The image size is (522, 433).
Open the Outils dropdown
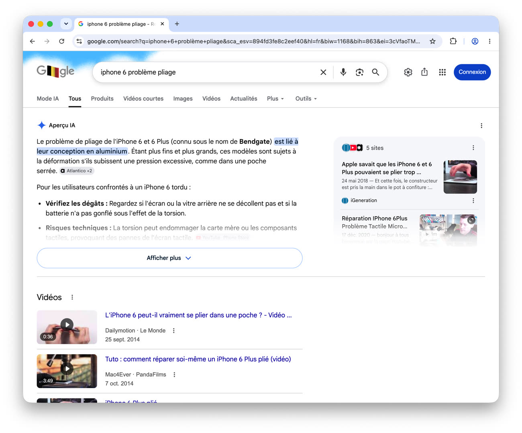pos(306,98)
